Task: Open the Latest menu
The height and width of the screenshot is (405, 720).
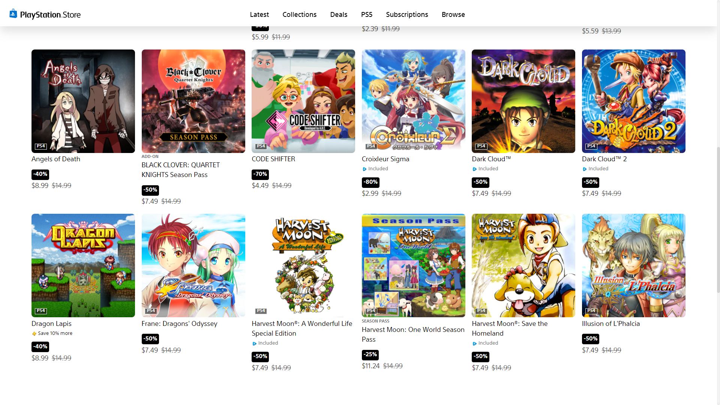Action: [259, 15]
